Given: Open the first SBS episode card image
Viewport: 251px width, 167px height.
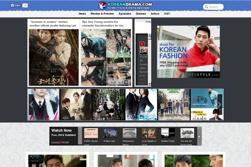Looking at the screenshot, I should (x=57, y=161).
